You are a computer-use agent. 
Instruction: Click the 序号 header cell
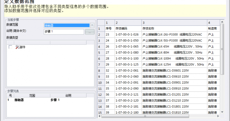[110, 28]
